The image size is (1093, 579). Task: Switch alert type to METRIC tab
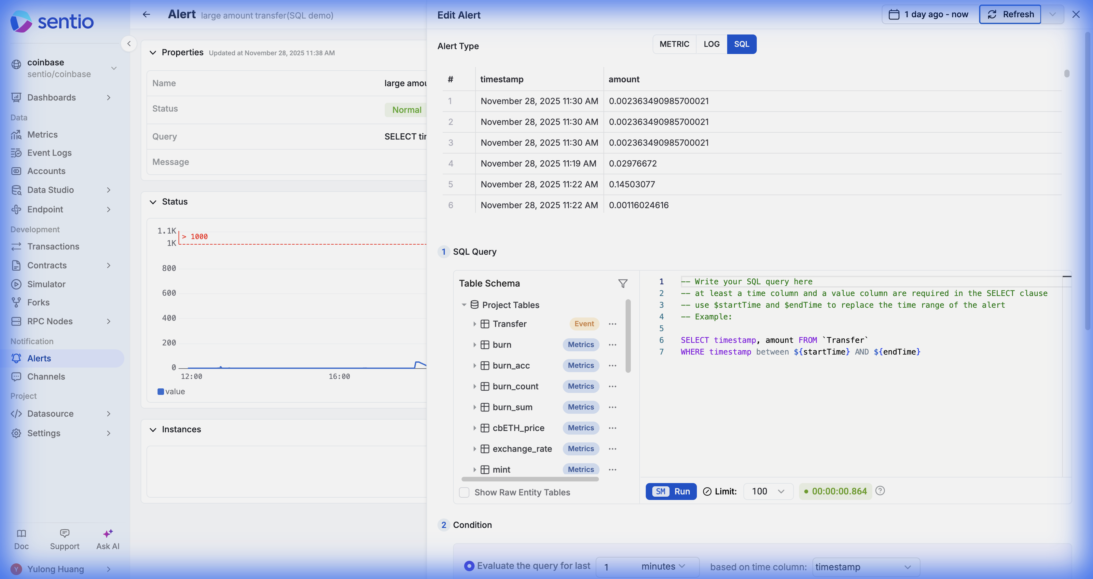(674, 44)
